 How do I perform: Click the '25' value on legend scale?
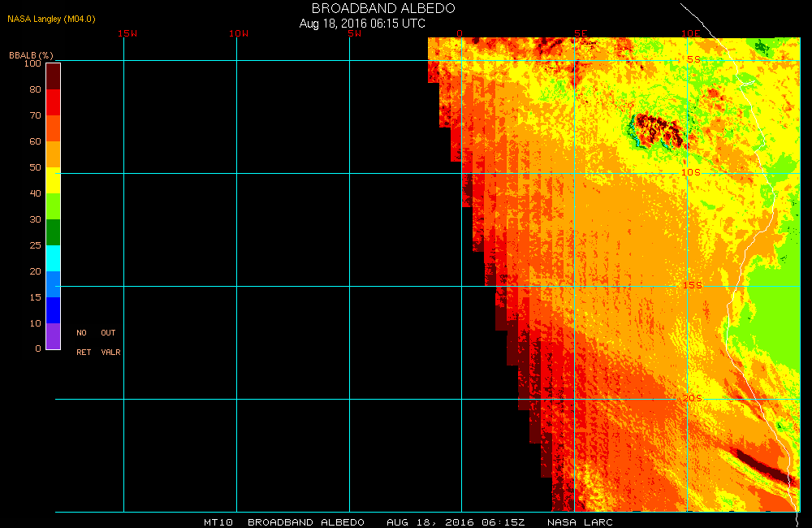pyautogui.click(x=35, y=245)
